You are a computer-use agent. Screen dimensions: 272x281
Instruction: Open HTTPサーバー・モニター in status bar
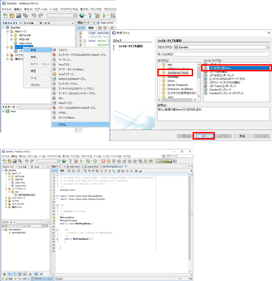point(42,279)
